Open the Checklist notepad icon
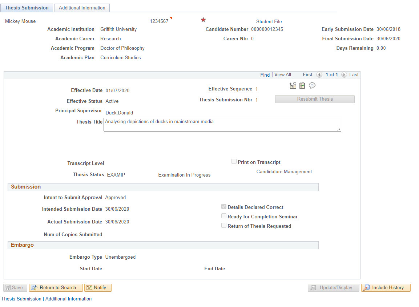This screenshot has height=307, width=419. [x=302, y=86]
